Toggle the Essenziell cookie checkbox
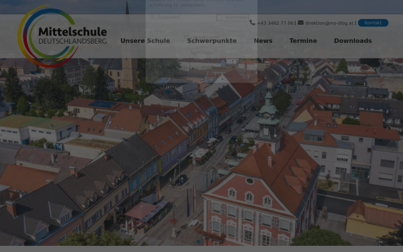 pos(152,17)
